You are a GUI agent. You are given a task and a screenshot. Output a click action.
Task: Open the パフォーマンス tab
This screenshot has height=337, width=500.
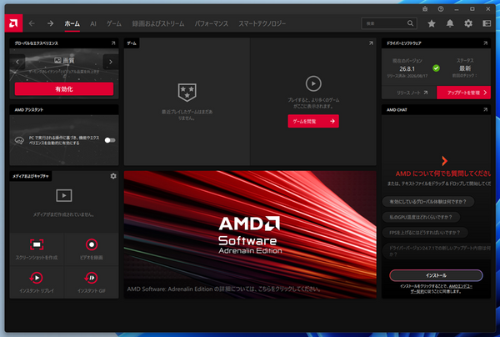pos(212,23)
